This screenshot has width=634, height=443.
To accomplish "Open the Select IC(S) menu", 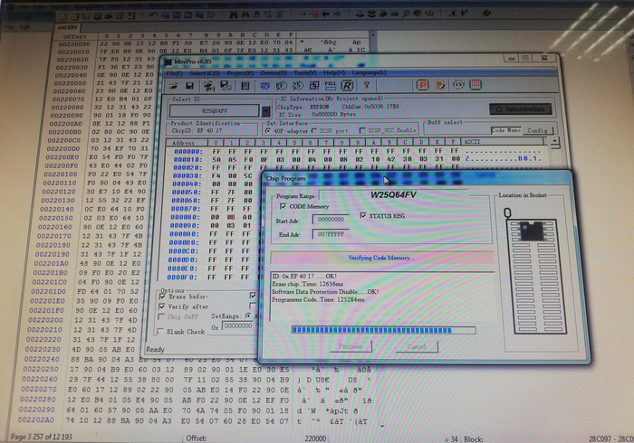I will (x=205, y=73).
